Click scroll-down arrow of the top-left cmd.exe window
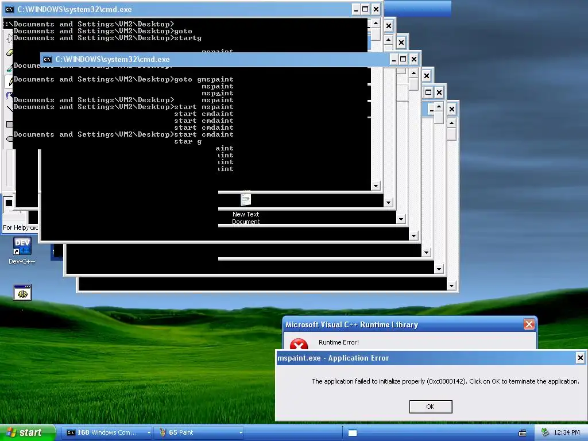This screenshot has width=588, height=441. click(x=376, y=185)
